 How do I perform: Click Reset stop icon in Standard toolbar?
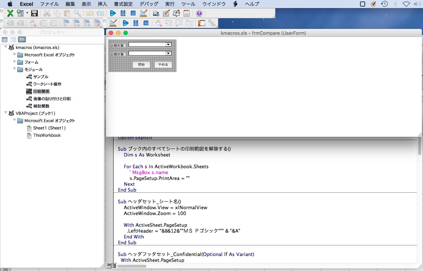133,13
